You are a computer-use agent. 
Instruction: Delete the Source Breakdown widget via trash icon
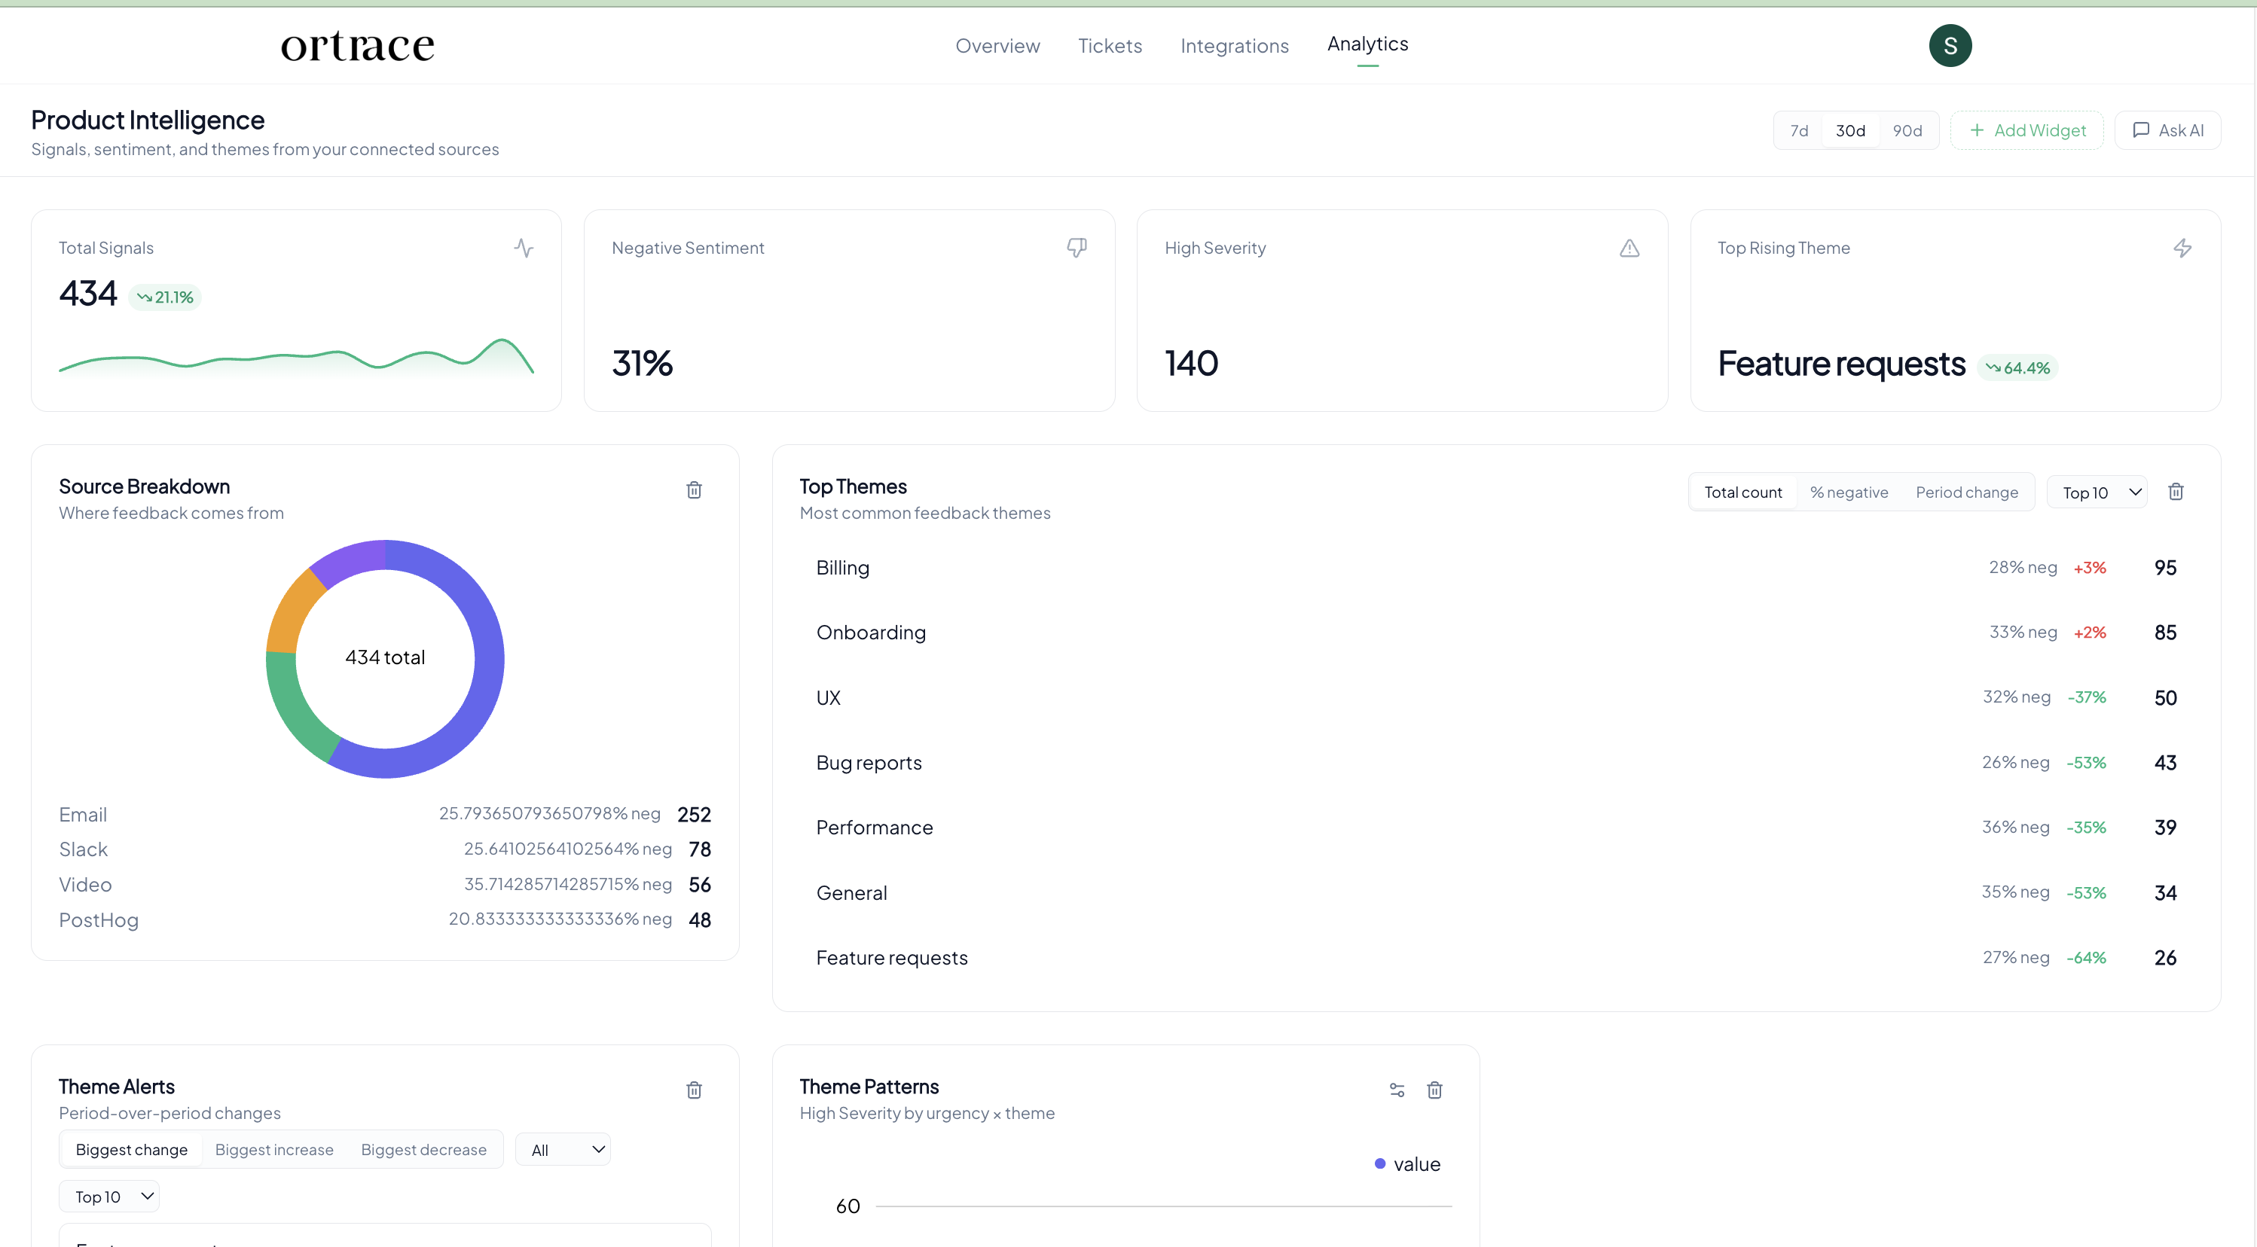pos(694,489)
